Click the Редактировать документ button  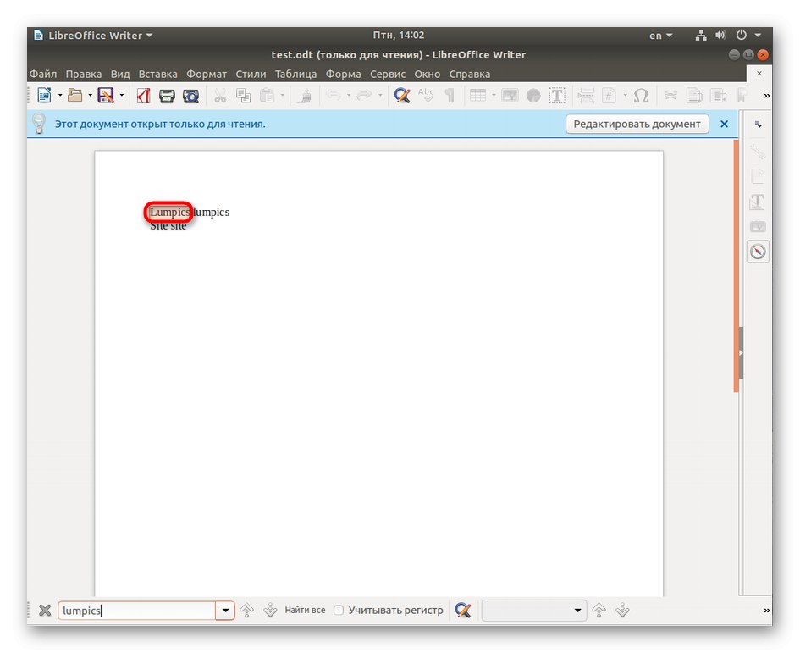point(637,124)
